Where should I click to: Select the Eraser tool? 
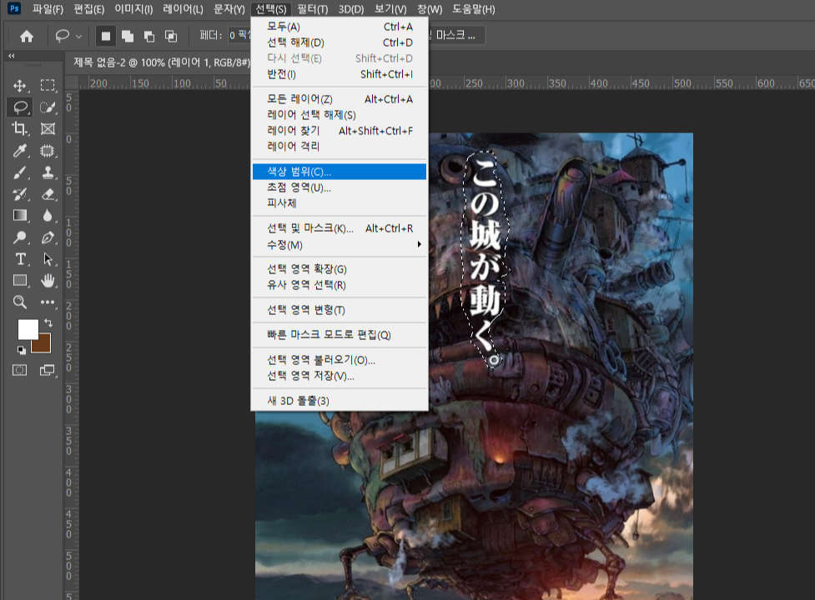click(48, 194)
